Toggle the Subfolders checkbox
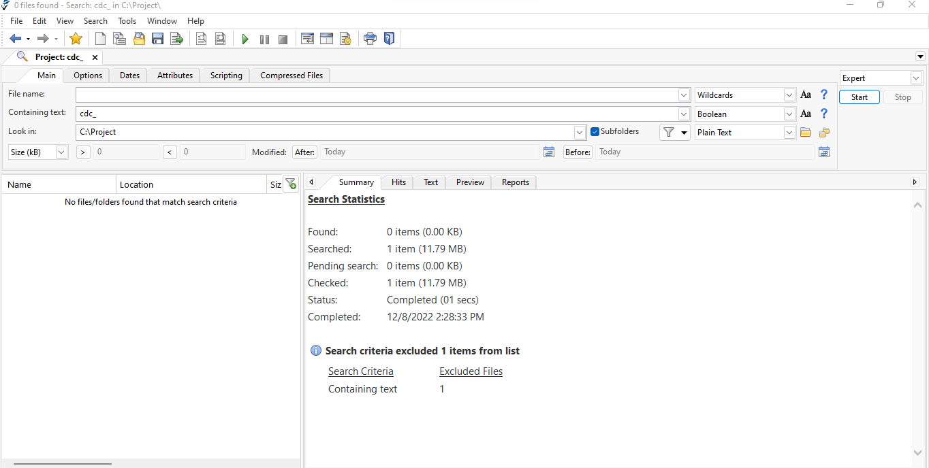 pyautogui.click(x=595, y=132)
